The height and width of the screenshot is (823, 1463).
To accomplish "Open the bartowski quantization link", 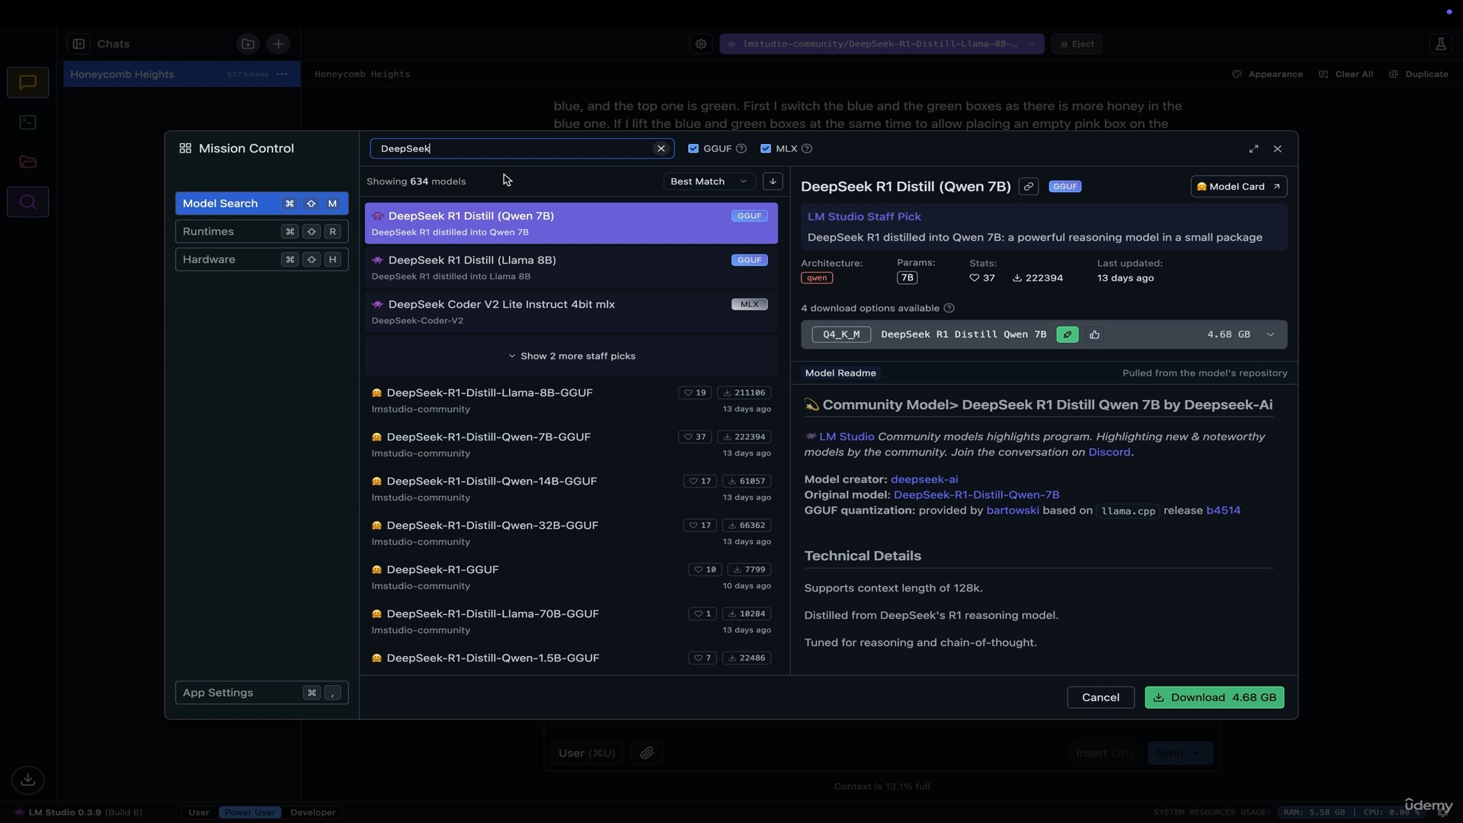I will click(1013, 511).
